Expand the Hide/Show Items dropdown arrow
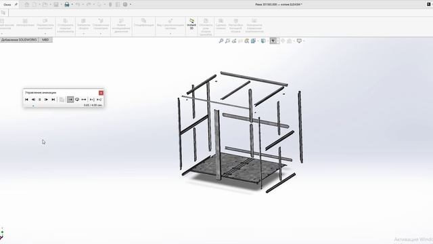The height and width of the screenshot is (244, 433). (278, 41)
